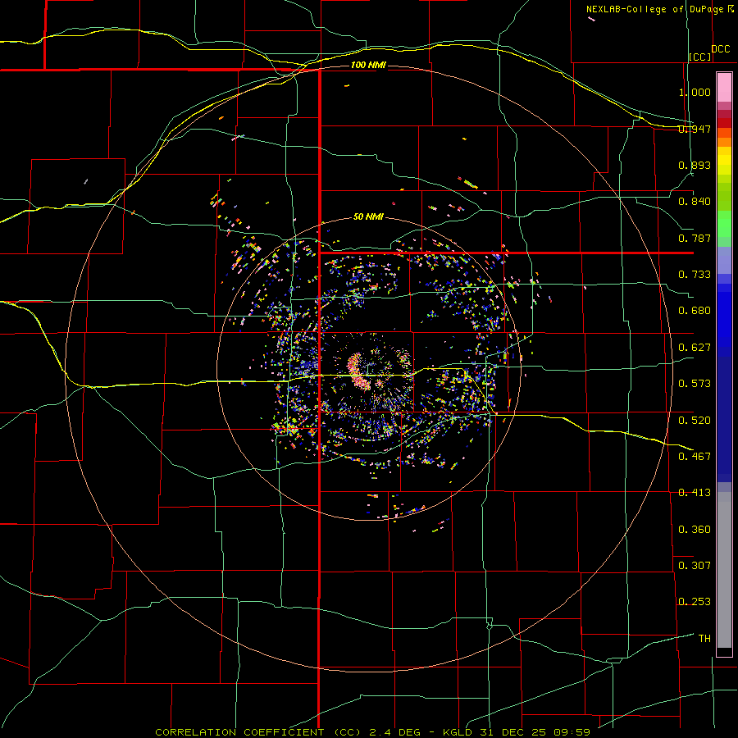Select the 0.840 scale value
738x738 pixels.
point(695,202)
